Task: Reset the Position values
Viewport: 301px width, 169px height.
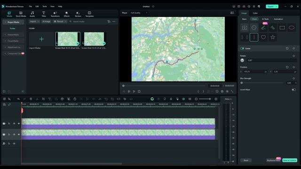Action: click(287, 67)
